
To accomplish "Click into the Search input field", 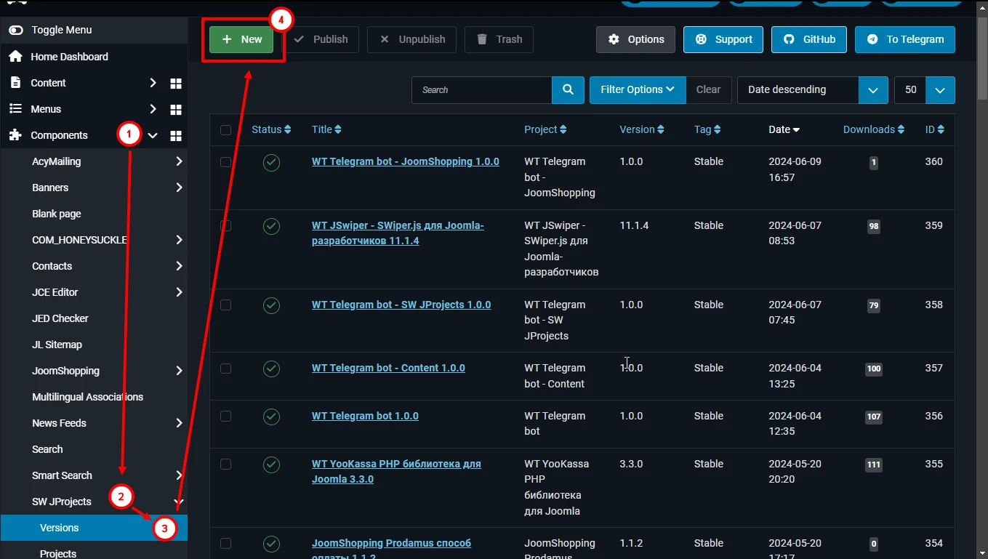I will point(482,90).
